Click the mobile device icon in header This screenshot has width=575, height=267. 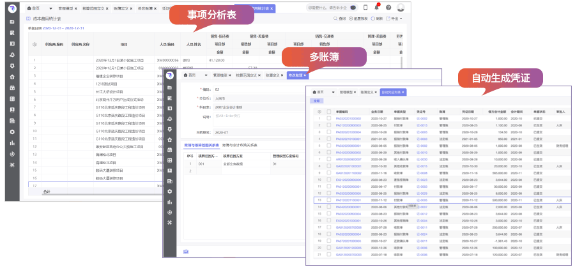(x=365, y=8)
